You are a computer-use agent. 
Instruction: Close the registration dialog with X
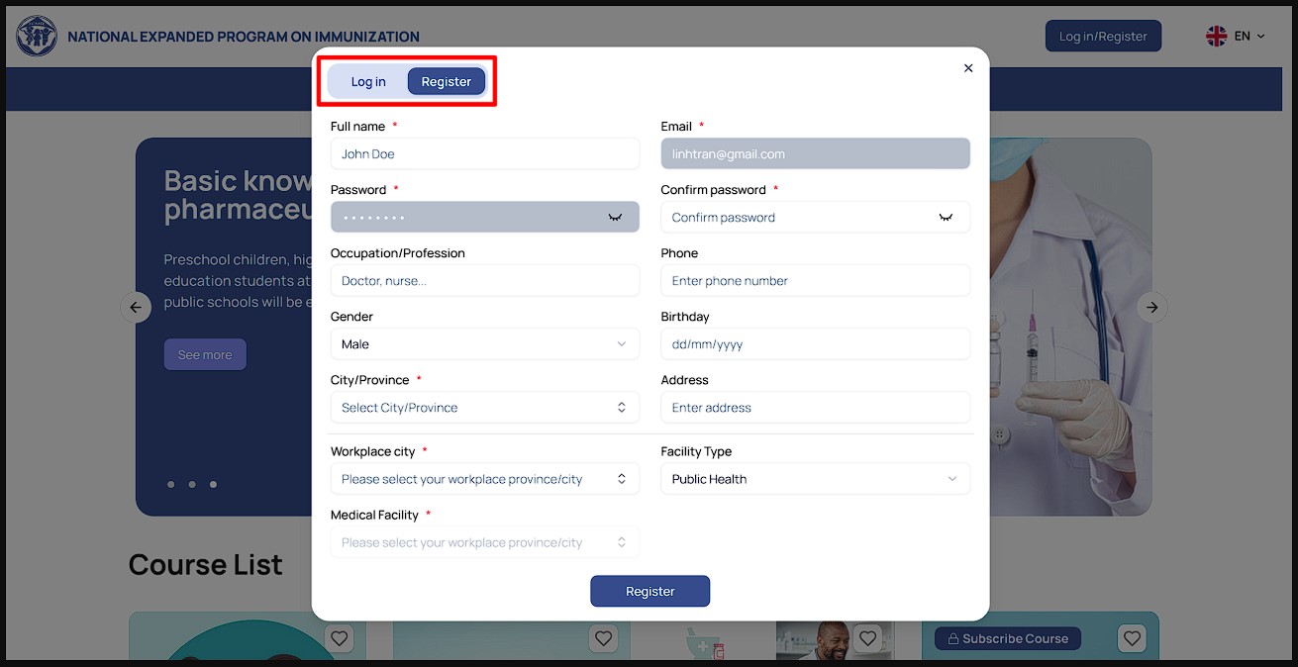(x=968, y=68)
